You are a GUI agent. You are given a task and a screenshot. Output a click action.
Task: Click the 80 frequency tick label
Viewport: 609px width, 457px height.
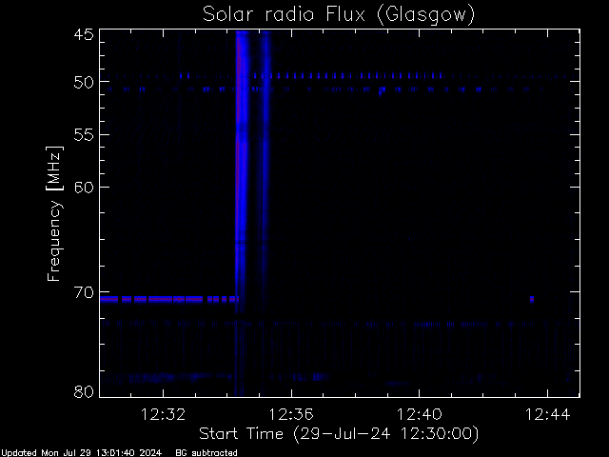click(84, 391)
